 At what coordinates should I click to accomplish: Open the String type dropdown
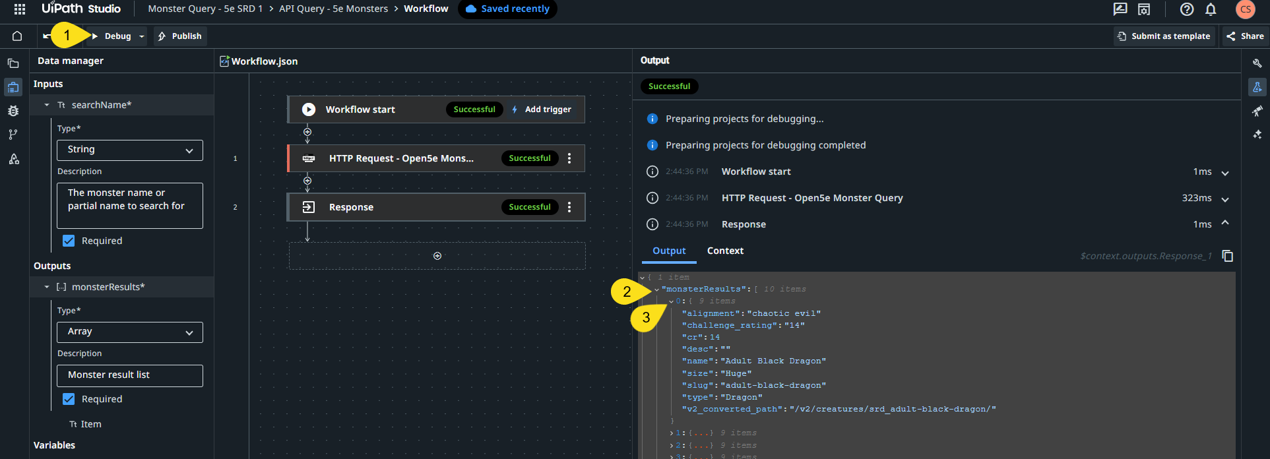pyautogui.click(x=130, y=150)
